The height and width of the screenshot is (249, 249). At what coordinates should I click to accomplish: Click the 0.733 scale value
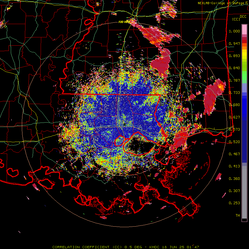click(234, 93)
